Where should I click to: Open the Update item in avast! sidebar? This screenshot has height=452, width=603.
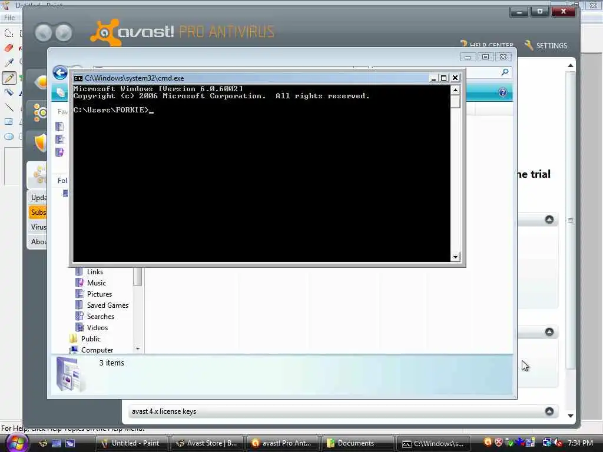click(x=38, y=198)
